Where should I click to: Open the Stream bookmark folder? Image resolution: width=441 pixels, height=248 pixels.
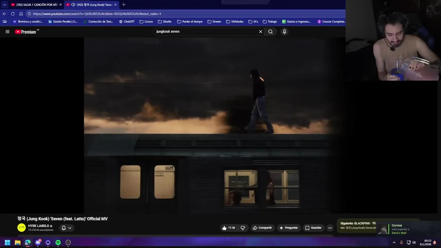214,21
